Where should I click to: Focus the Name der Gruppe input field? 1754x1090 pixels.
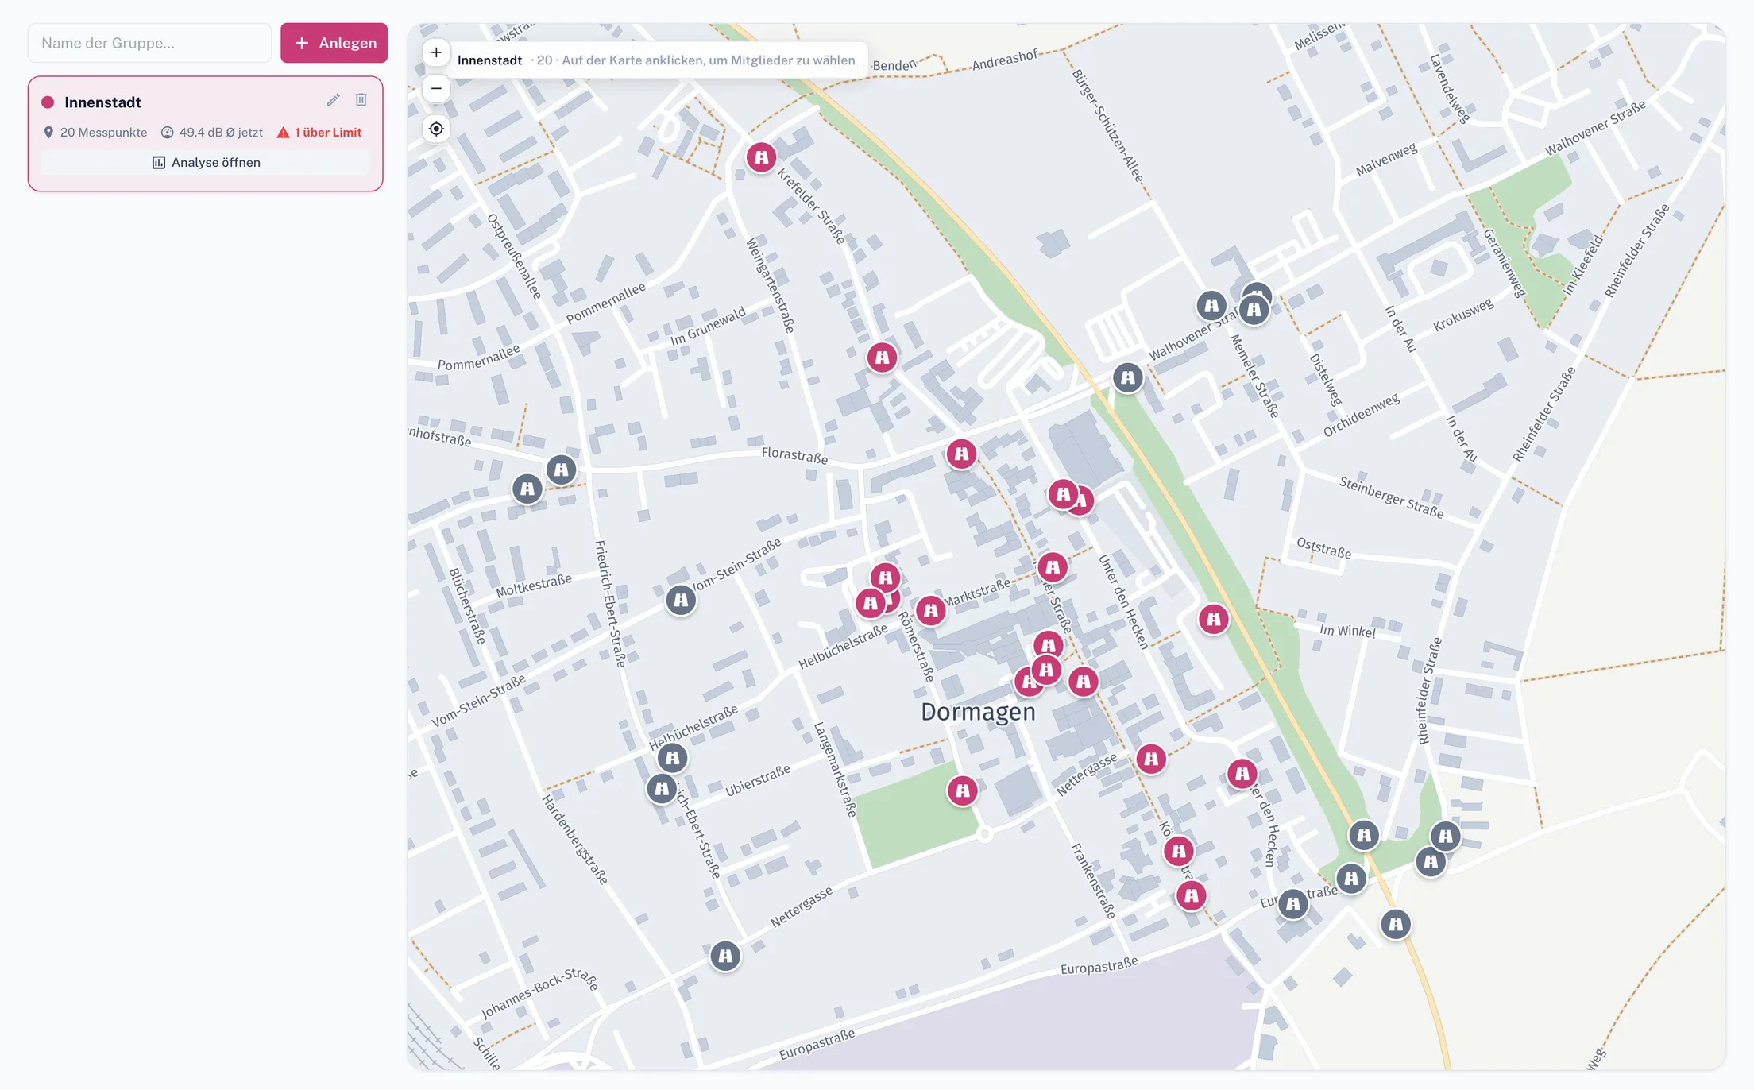tap(150, 43)
